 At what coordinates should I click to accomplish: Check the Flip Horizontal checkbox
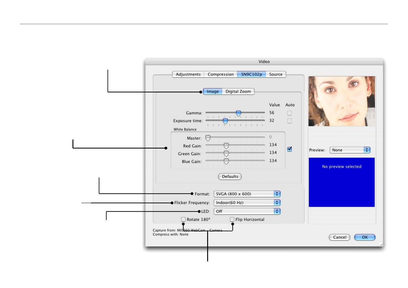(232, 219)
